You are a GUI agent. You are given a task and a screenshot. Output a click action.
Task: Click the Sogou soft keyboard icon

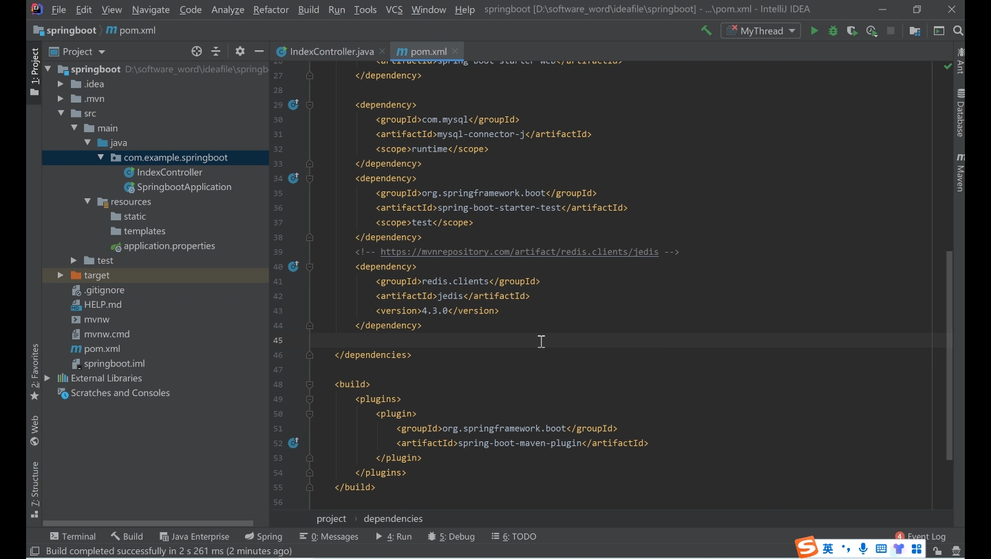881,549
